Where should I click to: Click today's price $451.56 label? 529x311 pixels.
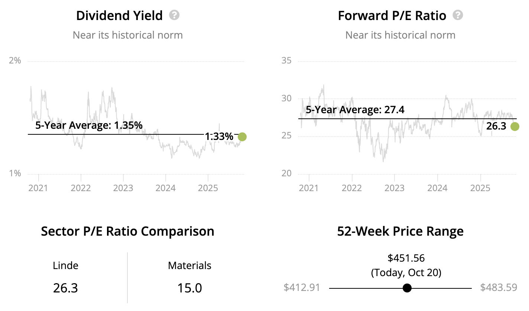point(406,258)
